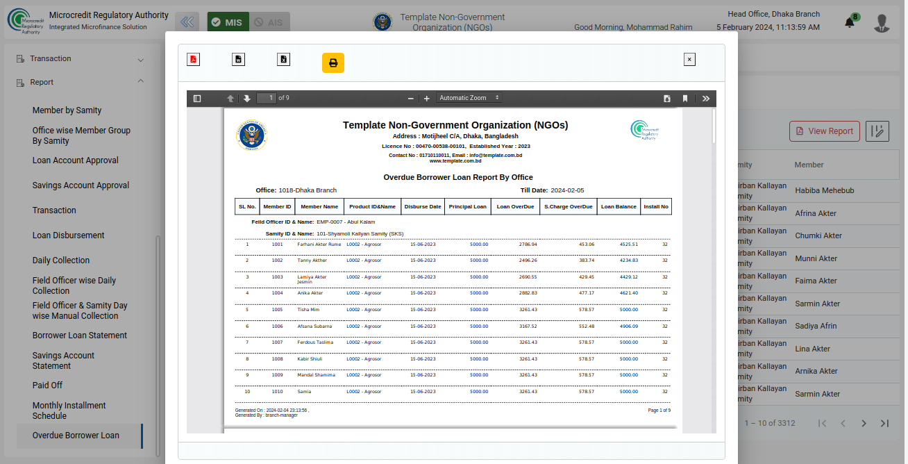Click the Member ID column header in report
Screen dimensions: 908x464
pos(278,207)
